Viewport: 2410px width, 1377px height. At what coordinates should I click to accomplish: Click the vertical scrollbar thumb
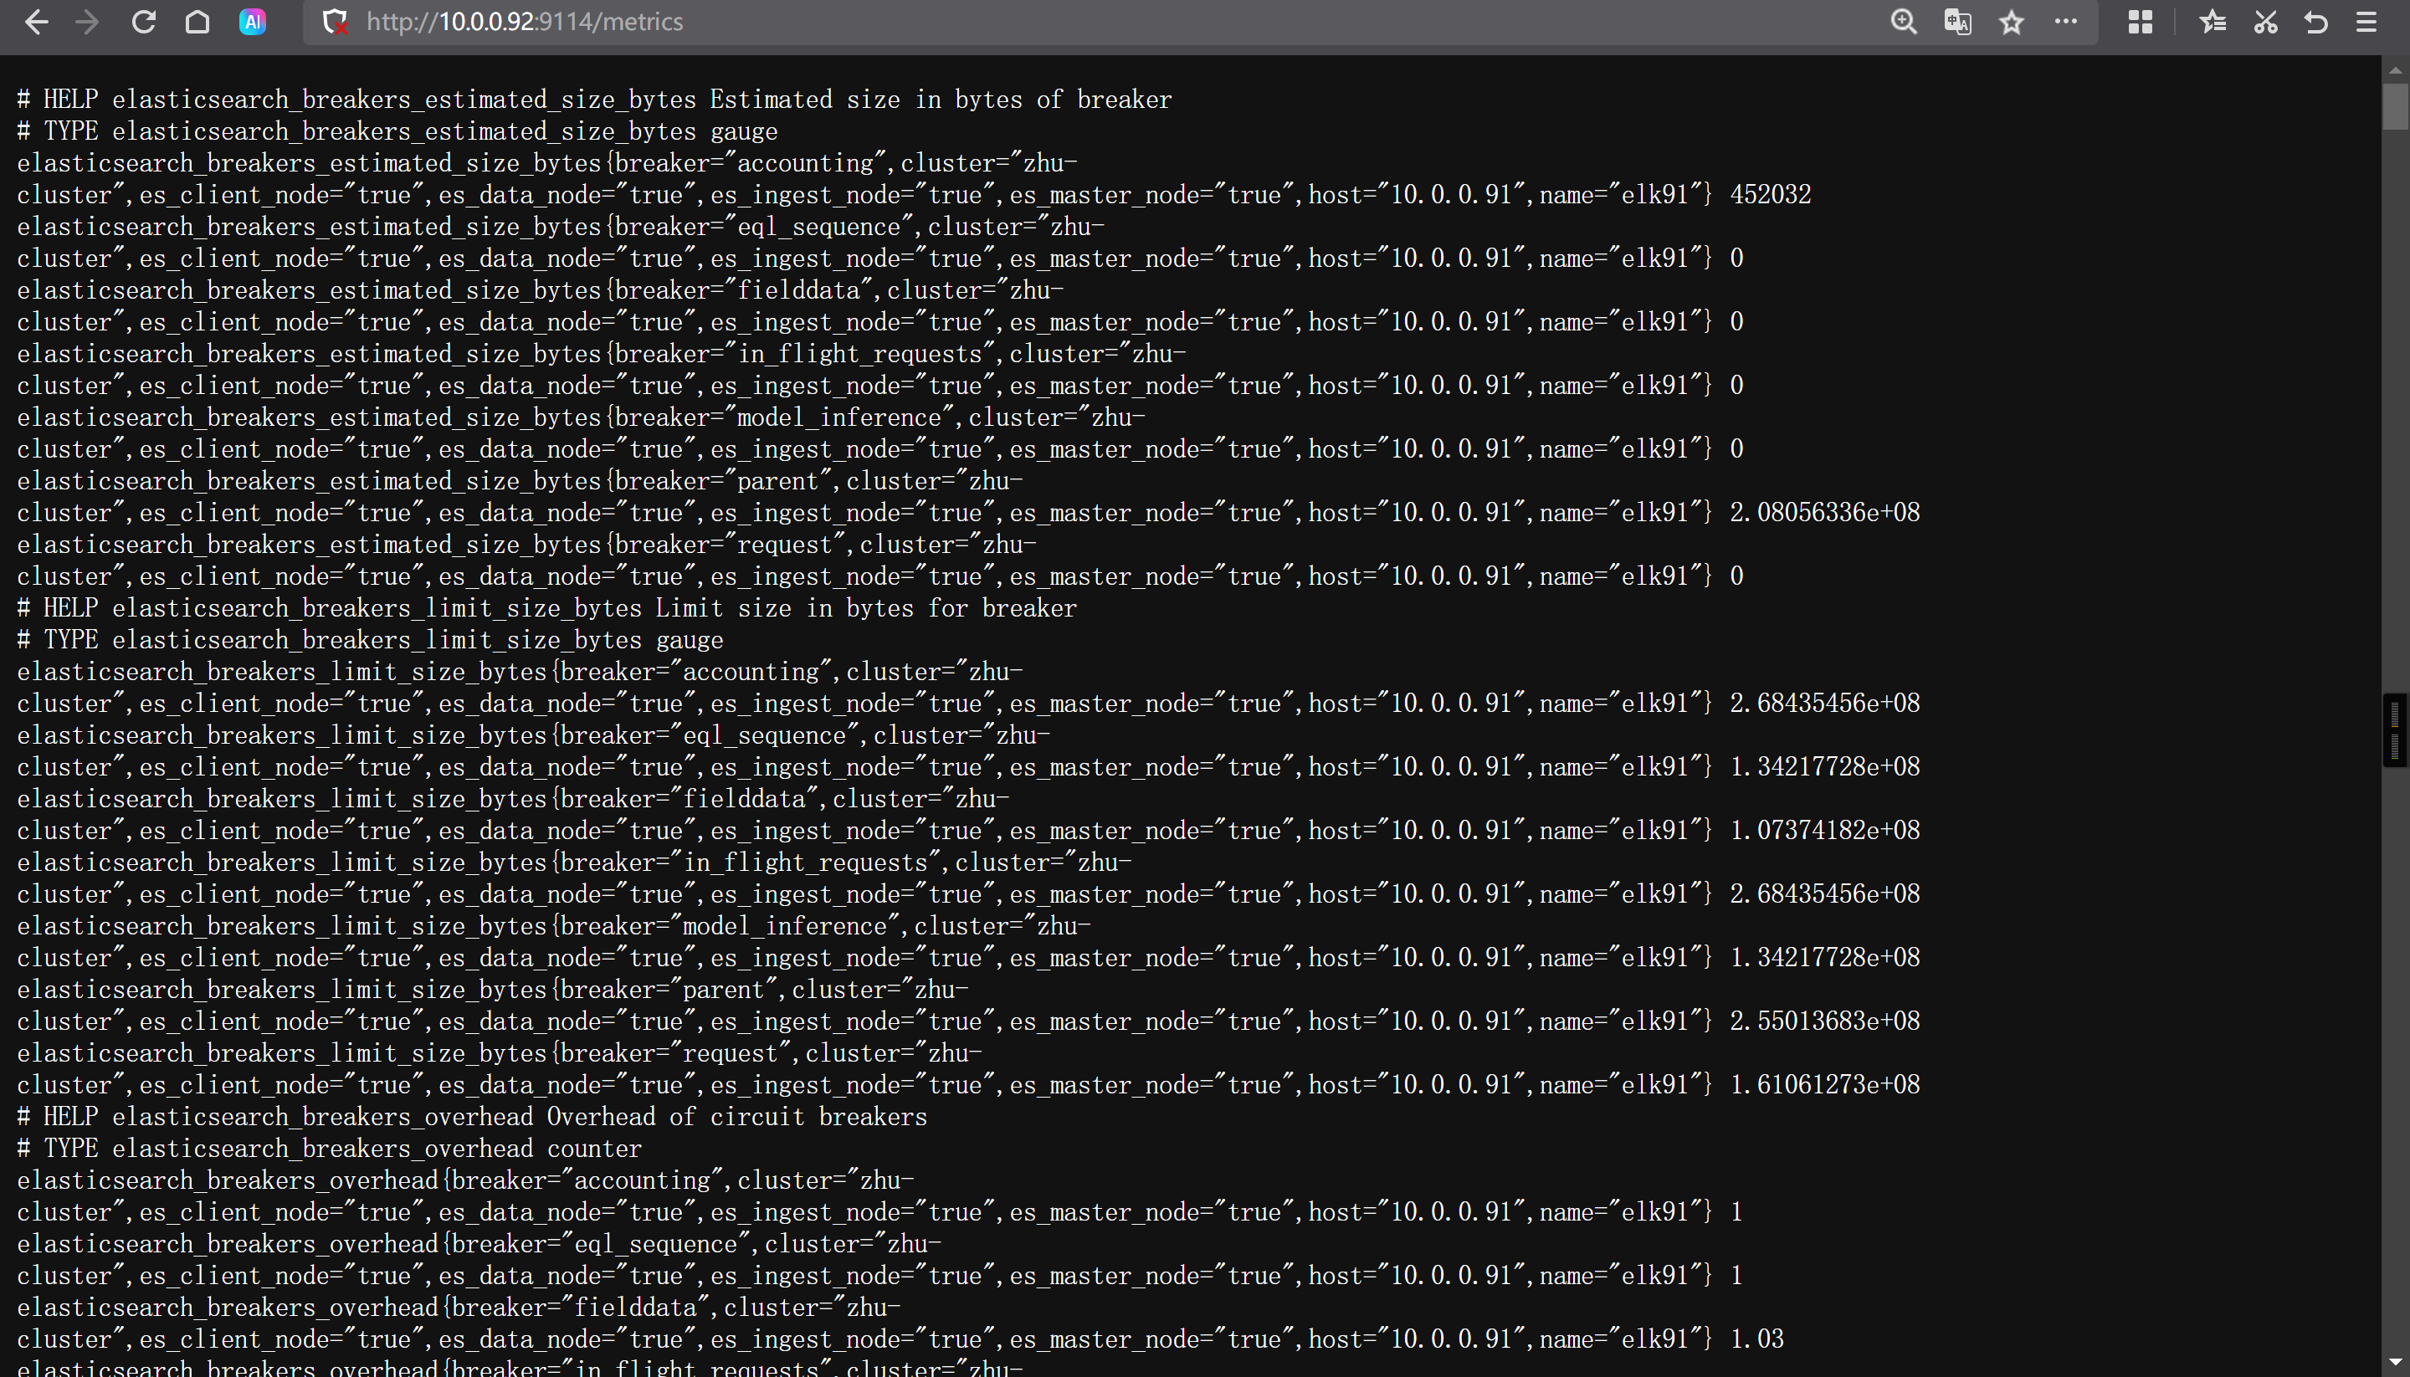pyautogui.click(x=2395, y=106)
